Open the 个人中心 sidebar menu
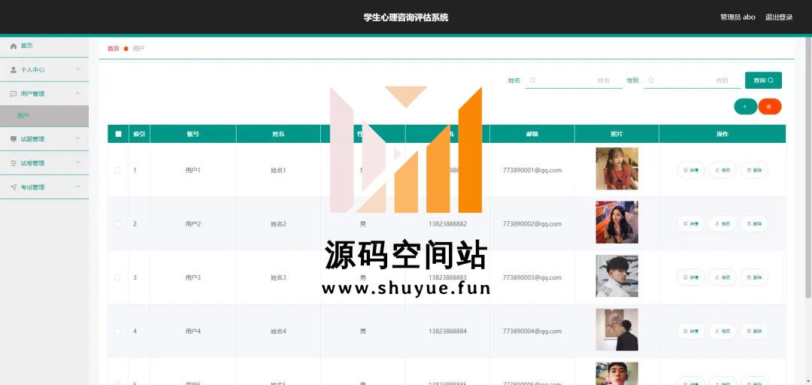812x385 pixels. pos(44,69)
